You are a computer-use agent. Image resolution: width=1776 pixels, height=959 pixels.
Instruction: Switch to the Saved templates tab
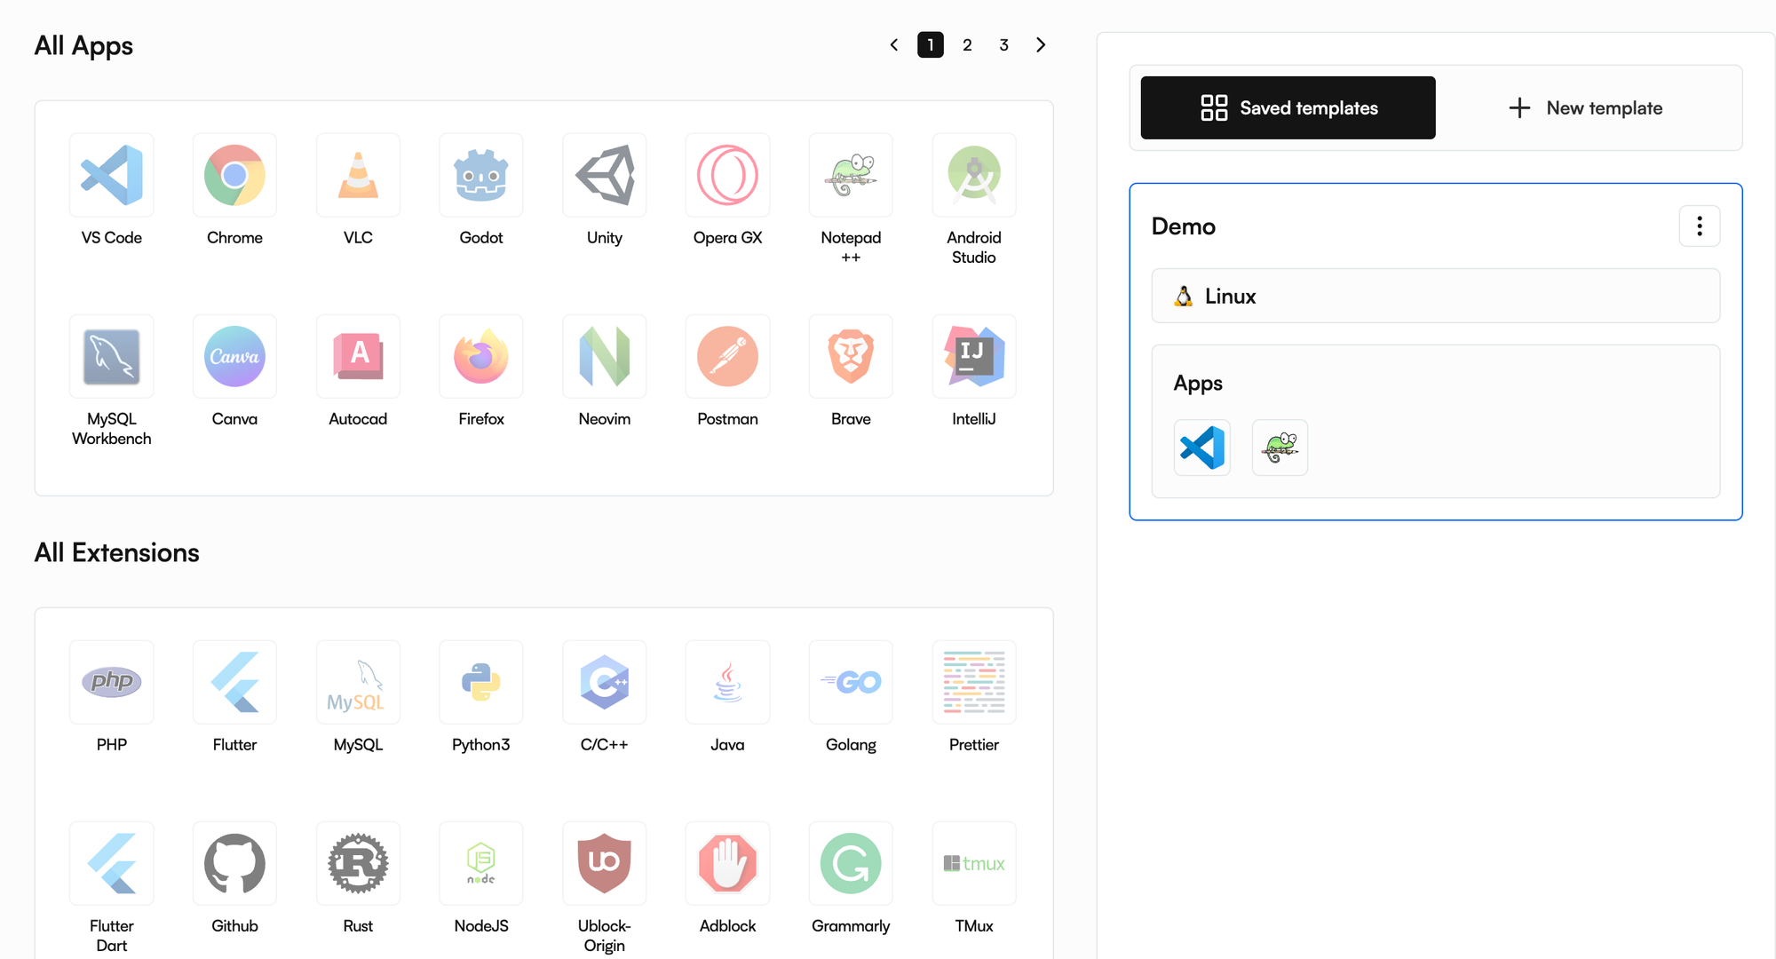[1288, 108]
